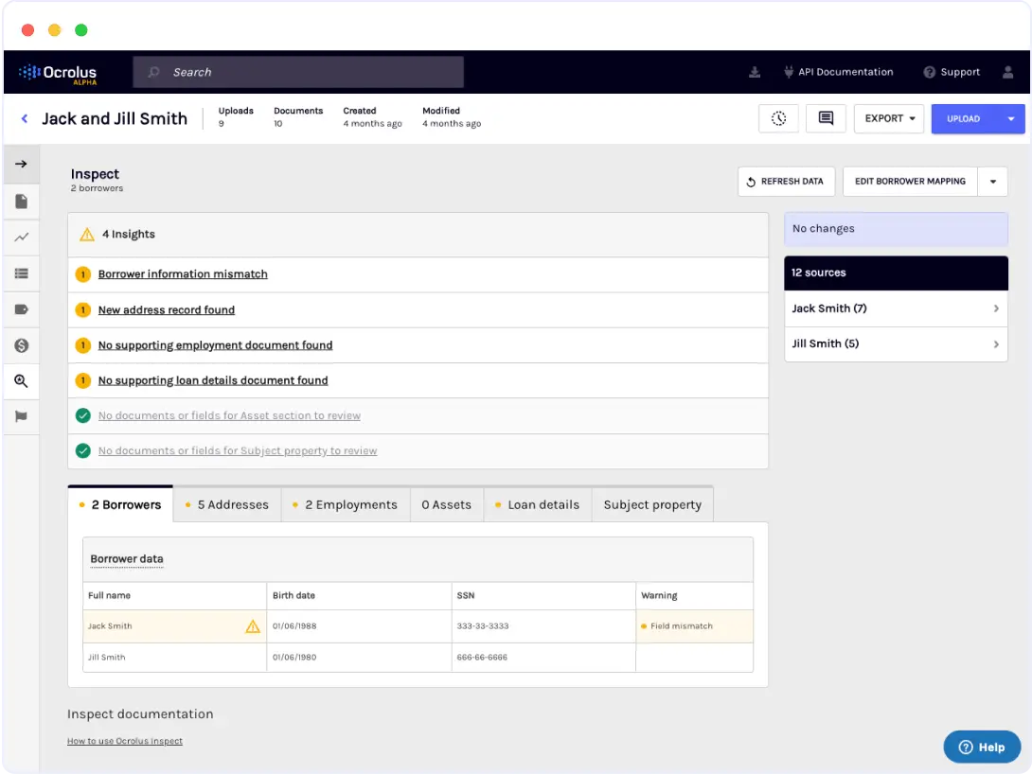
Task: Click the REFRESH DATA button
Action: click(786, 181)
